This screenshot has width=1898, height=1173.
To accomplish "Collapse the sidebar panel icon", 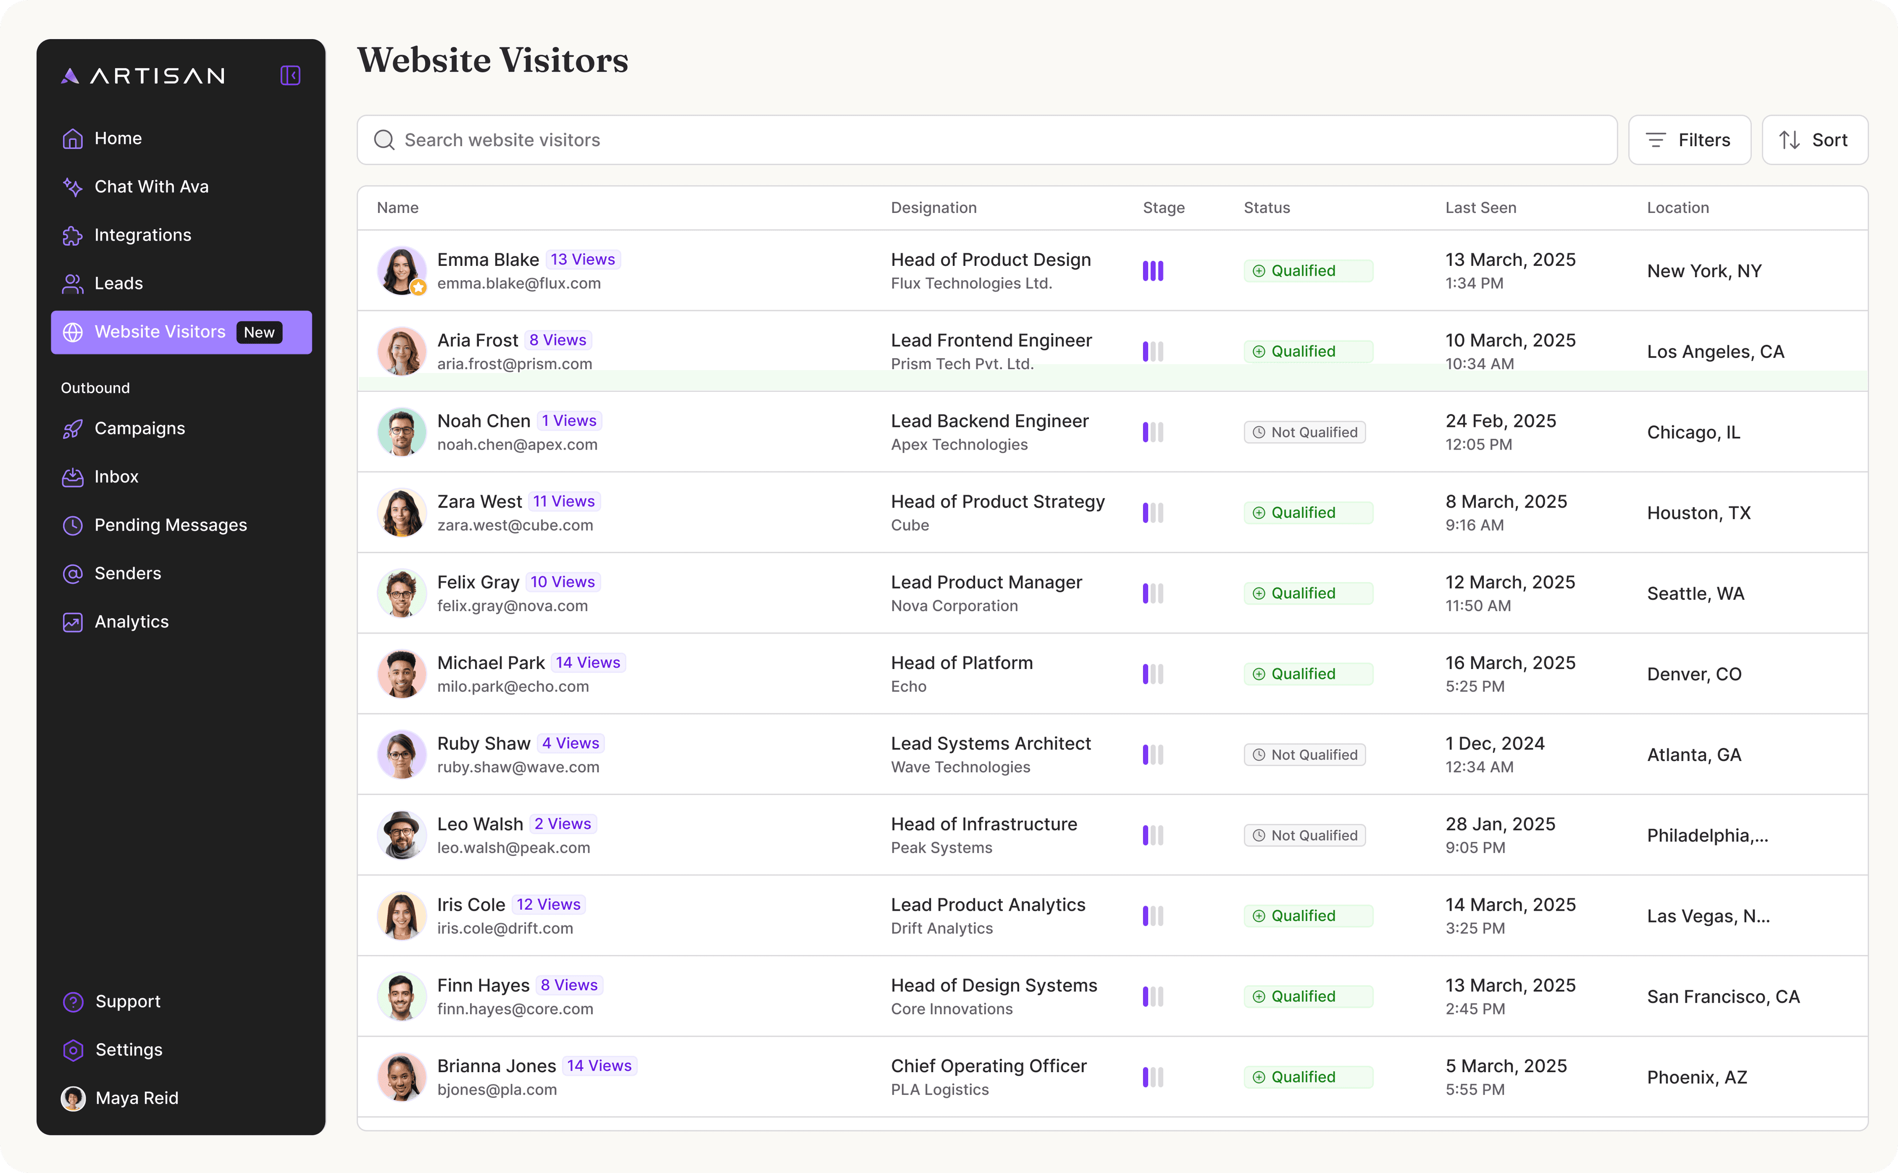I will pyautogui.click(x=290, y=75).
